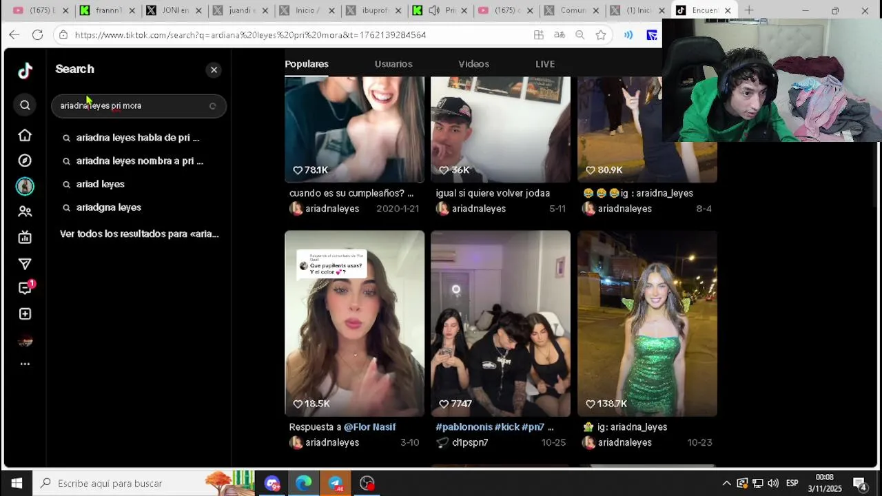The image size is (882, 496).
Task: Click the taskbar search box 'Escribe aquí para buscar'
Action: [x=145, y=483]
